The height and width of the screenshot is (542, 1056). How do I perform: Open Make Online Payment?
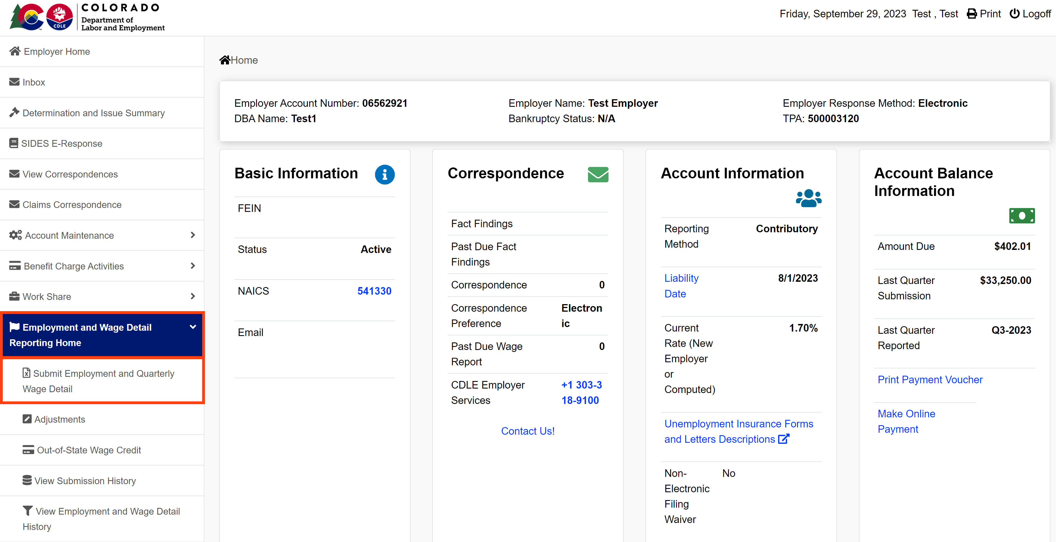coord(906,421)
